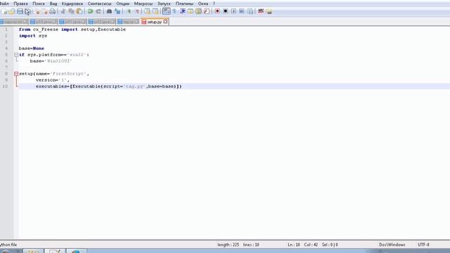Image resolution: width=450 pixels, height=253 pixels.
Task: Open the Плагины menu
Action: (x=184, y=4)
